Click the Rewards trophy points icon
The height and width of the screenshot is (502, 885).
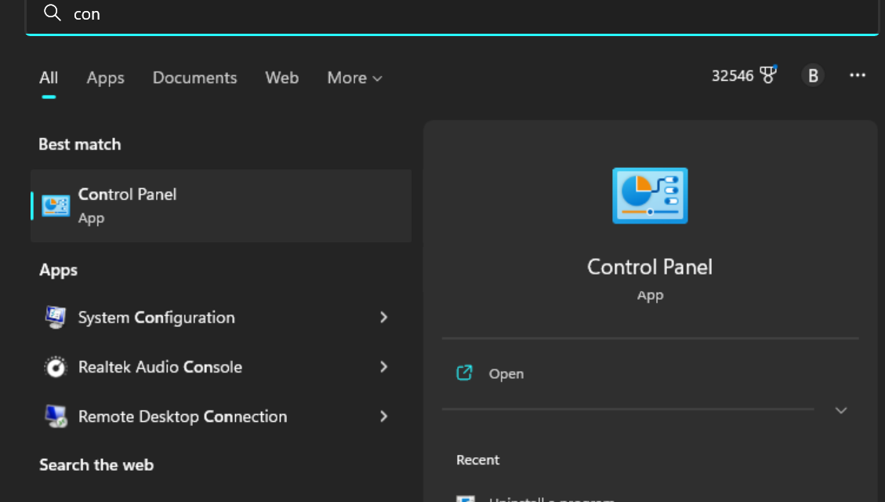click(x=767, y=75)
